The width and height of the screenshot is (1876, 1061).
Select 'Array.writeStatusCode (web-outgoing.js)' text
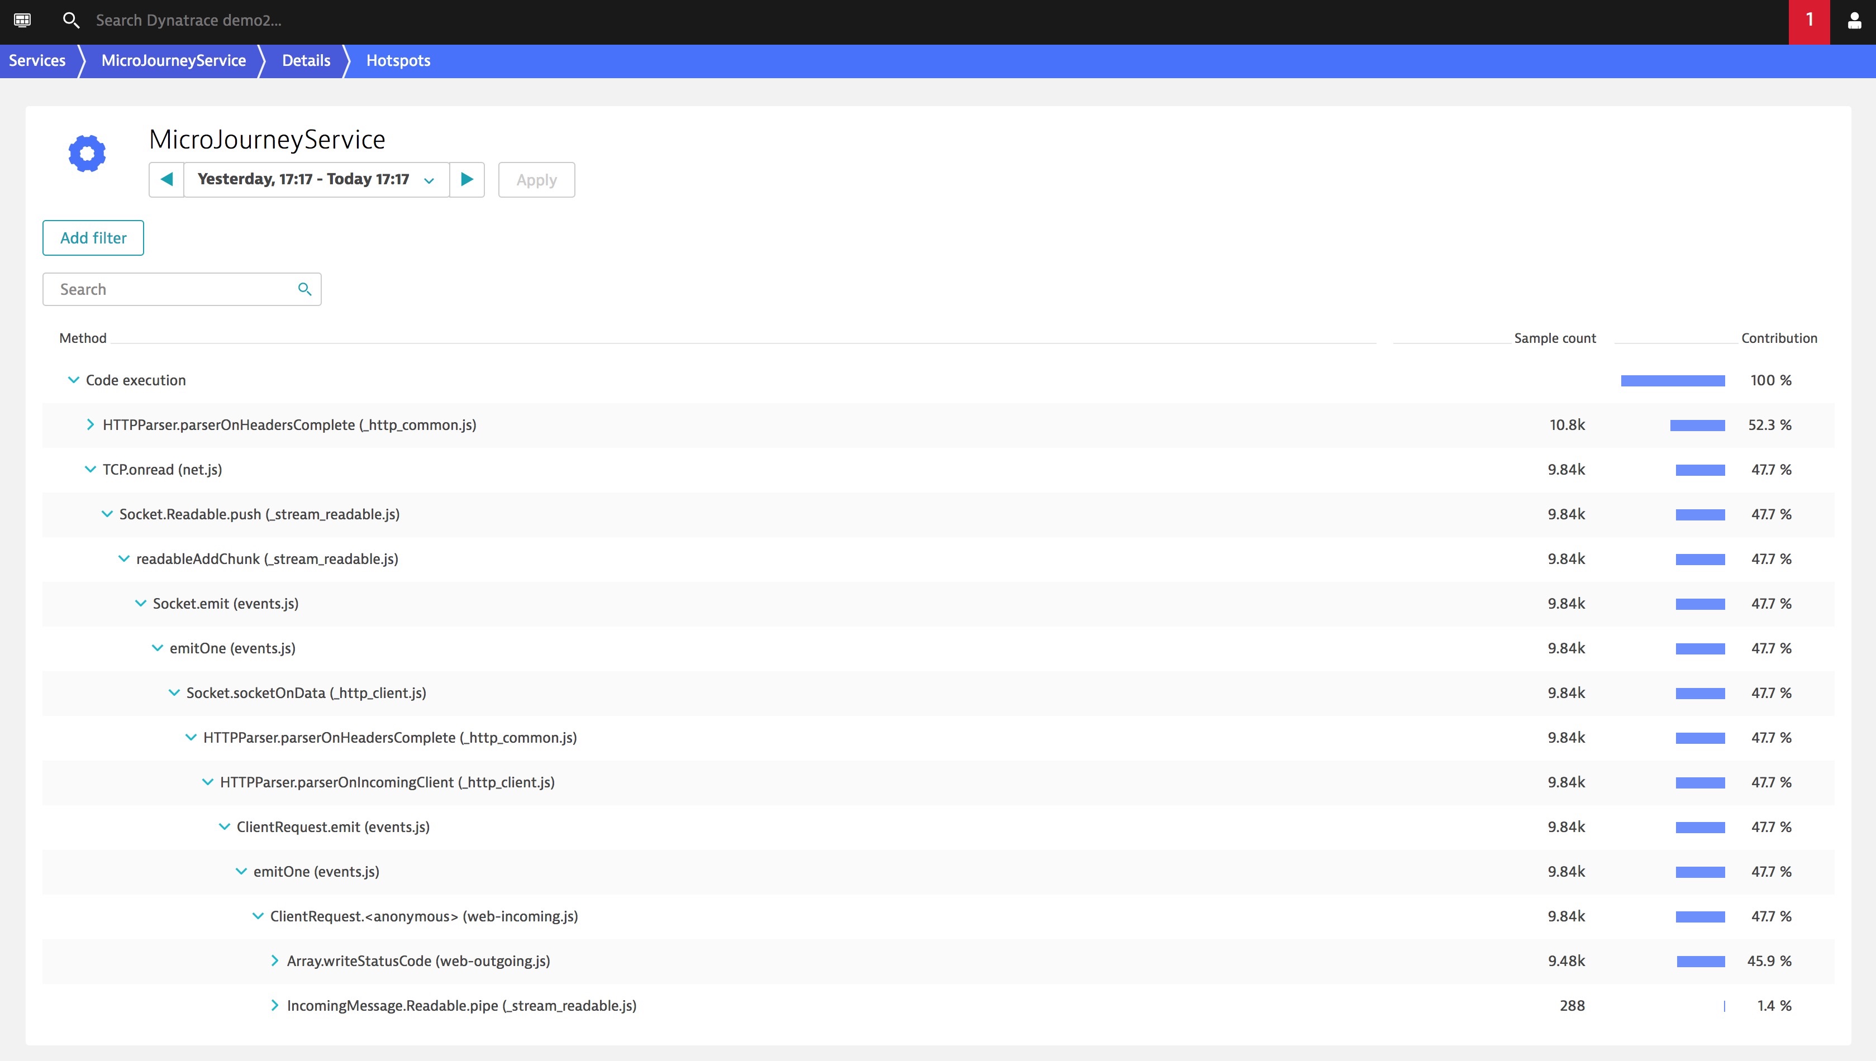pos(418,960)
